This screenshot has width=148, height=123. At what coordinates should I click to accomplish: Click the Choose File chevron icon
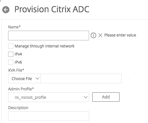[37, 78]
